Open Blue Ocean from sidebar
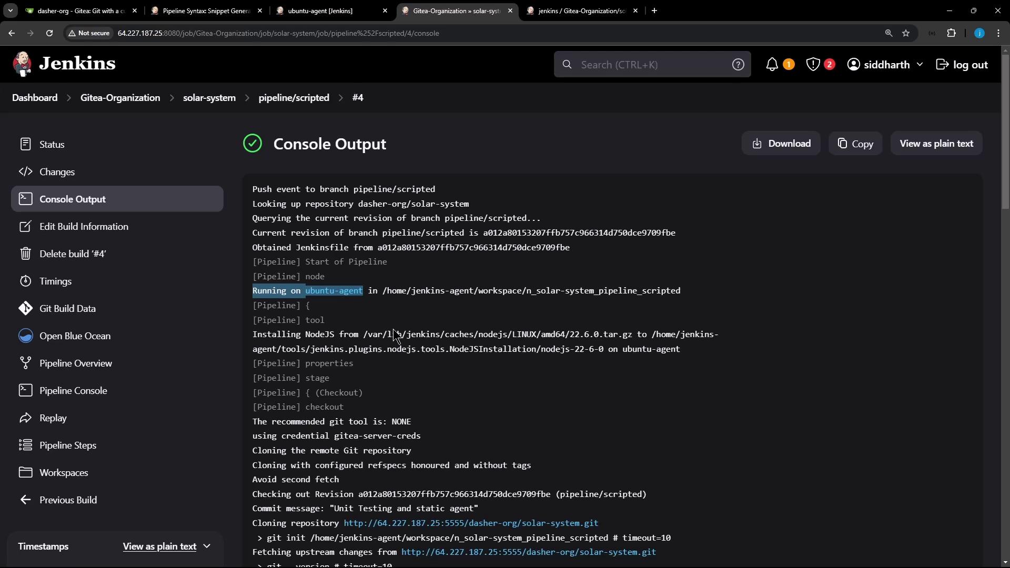Image resolution: width=1010 pixels, height=568 pixels. tap(75, 336)
